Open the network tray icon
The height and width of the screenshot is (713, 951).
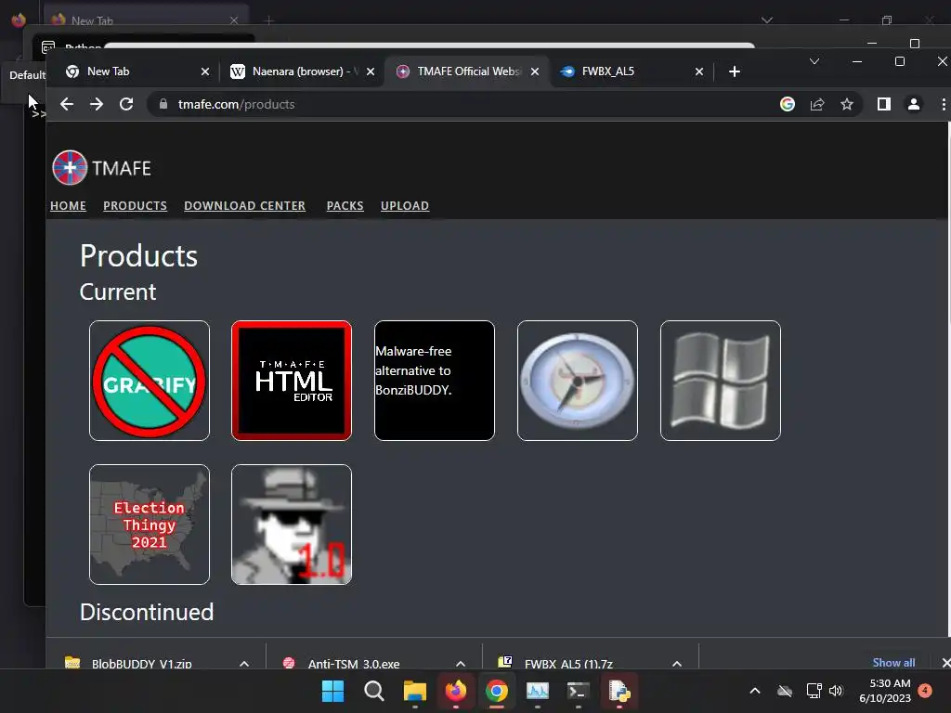click(x=814, y=691)
